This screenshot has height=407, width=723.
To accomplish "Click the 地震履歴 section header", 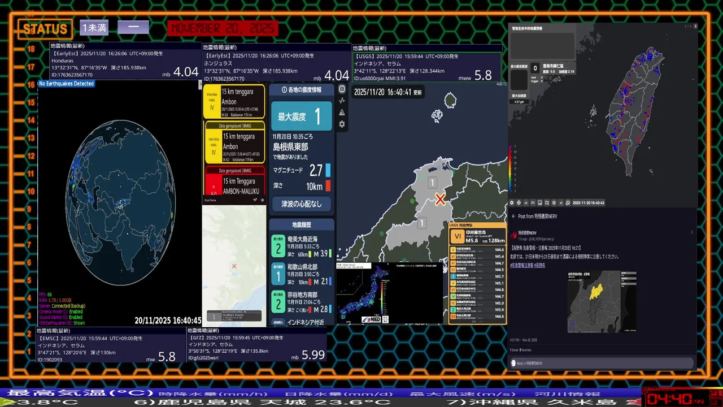I will tap(300, 224).
